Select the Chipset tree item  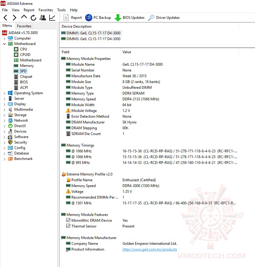26,77
